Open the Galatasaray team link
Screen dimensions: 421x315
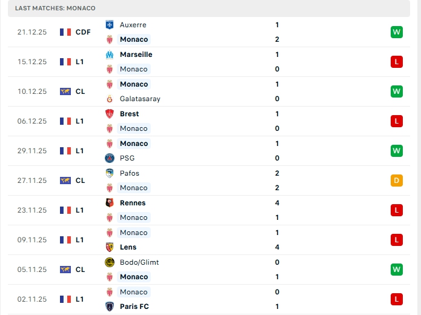(x=140, y=99)
